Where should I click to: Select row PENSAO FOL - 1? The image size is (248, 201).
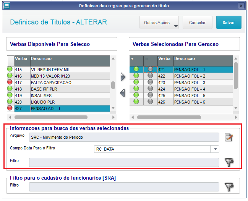point(181,70)
